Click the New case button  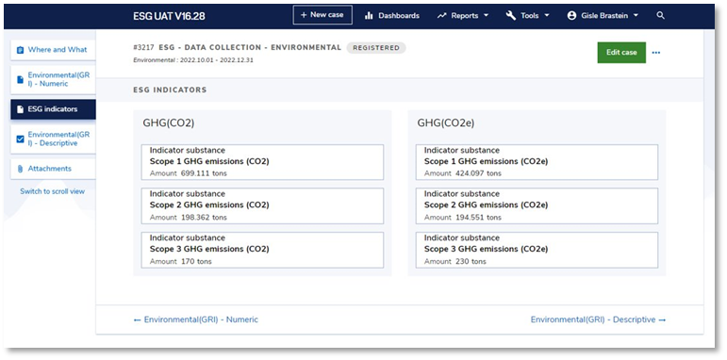pyautogui.click(x=322, y=15)
